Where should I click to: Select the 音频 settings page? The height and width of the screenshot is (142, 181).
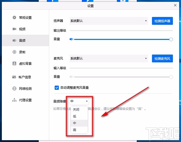coord(25,40)
